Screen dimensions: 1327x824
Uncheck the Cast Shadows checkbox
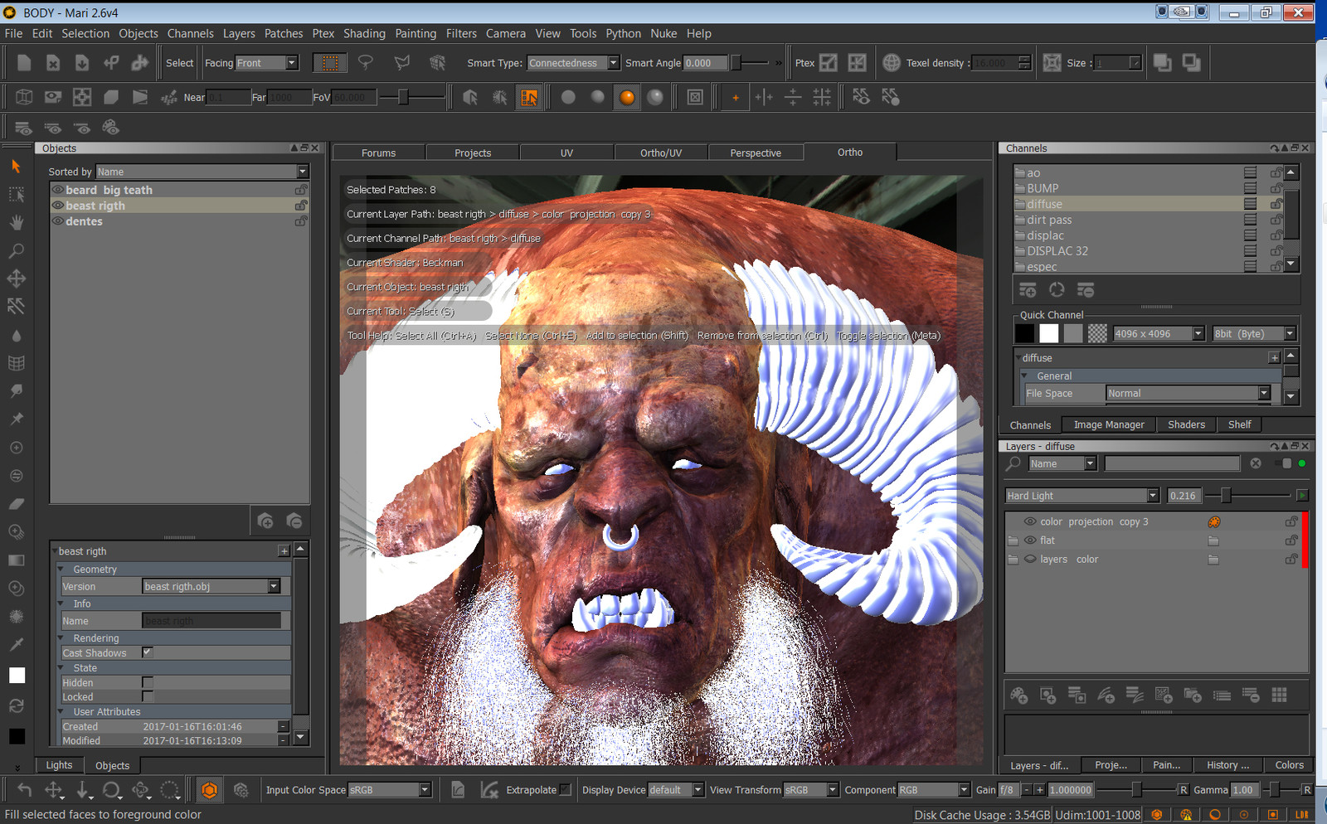click(x=148, y=652)
